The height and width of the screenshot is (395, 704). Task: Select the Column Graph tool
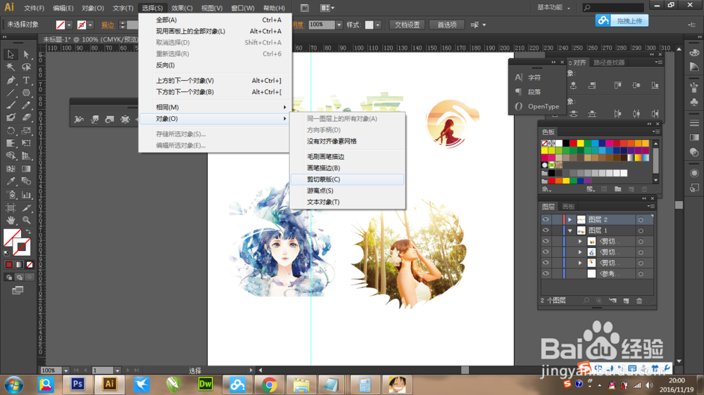26,195
